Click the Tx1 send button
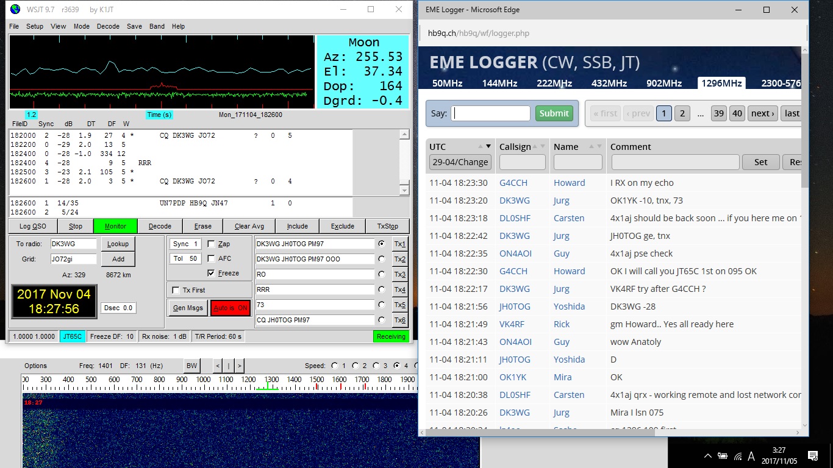 (399, 244)
